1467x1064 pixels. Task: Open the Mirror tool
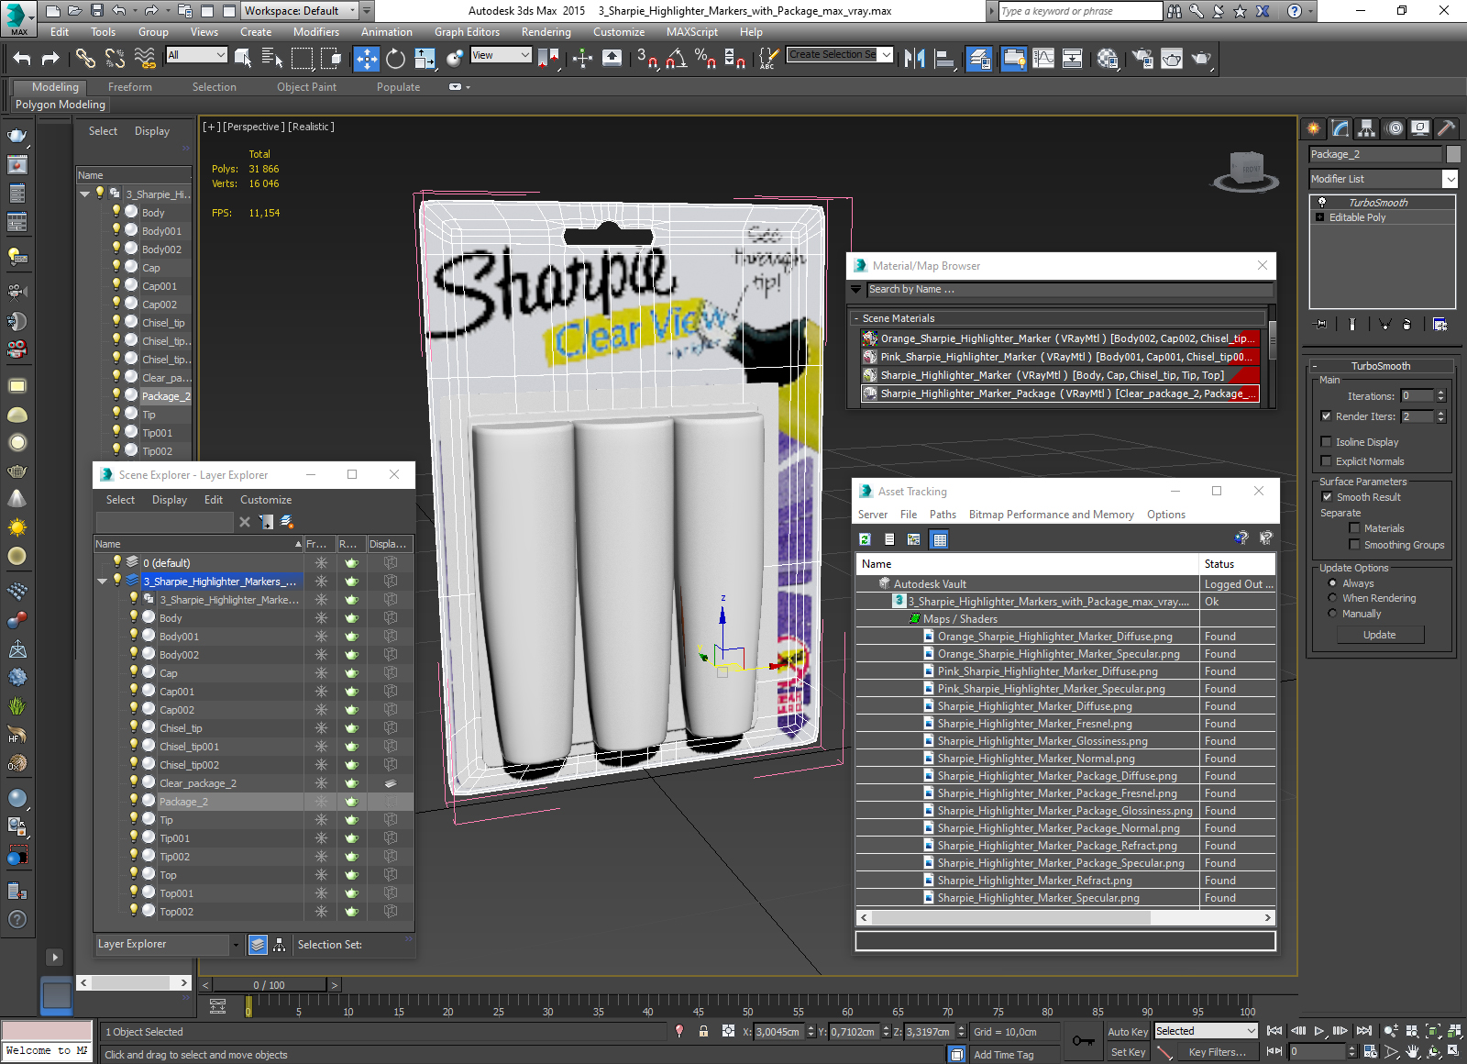(914, 59)
